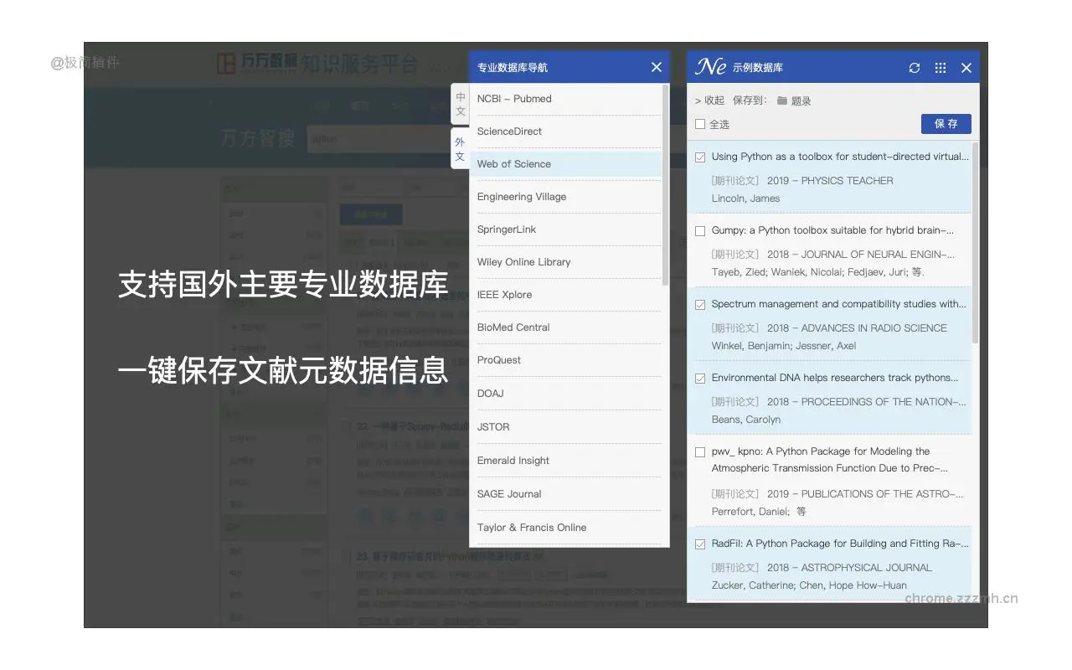Open the NCBI – Pubmed database entry
The image size is (1072, 670).
(513, 98)
